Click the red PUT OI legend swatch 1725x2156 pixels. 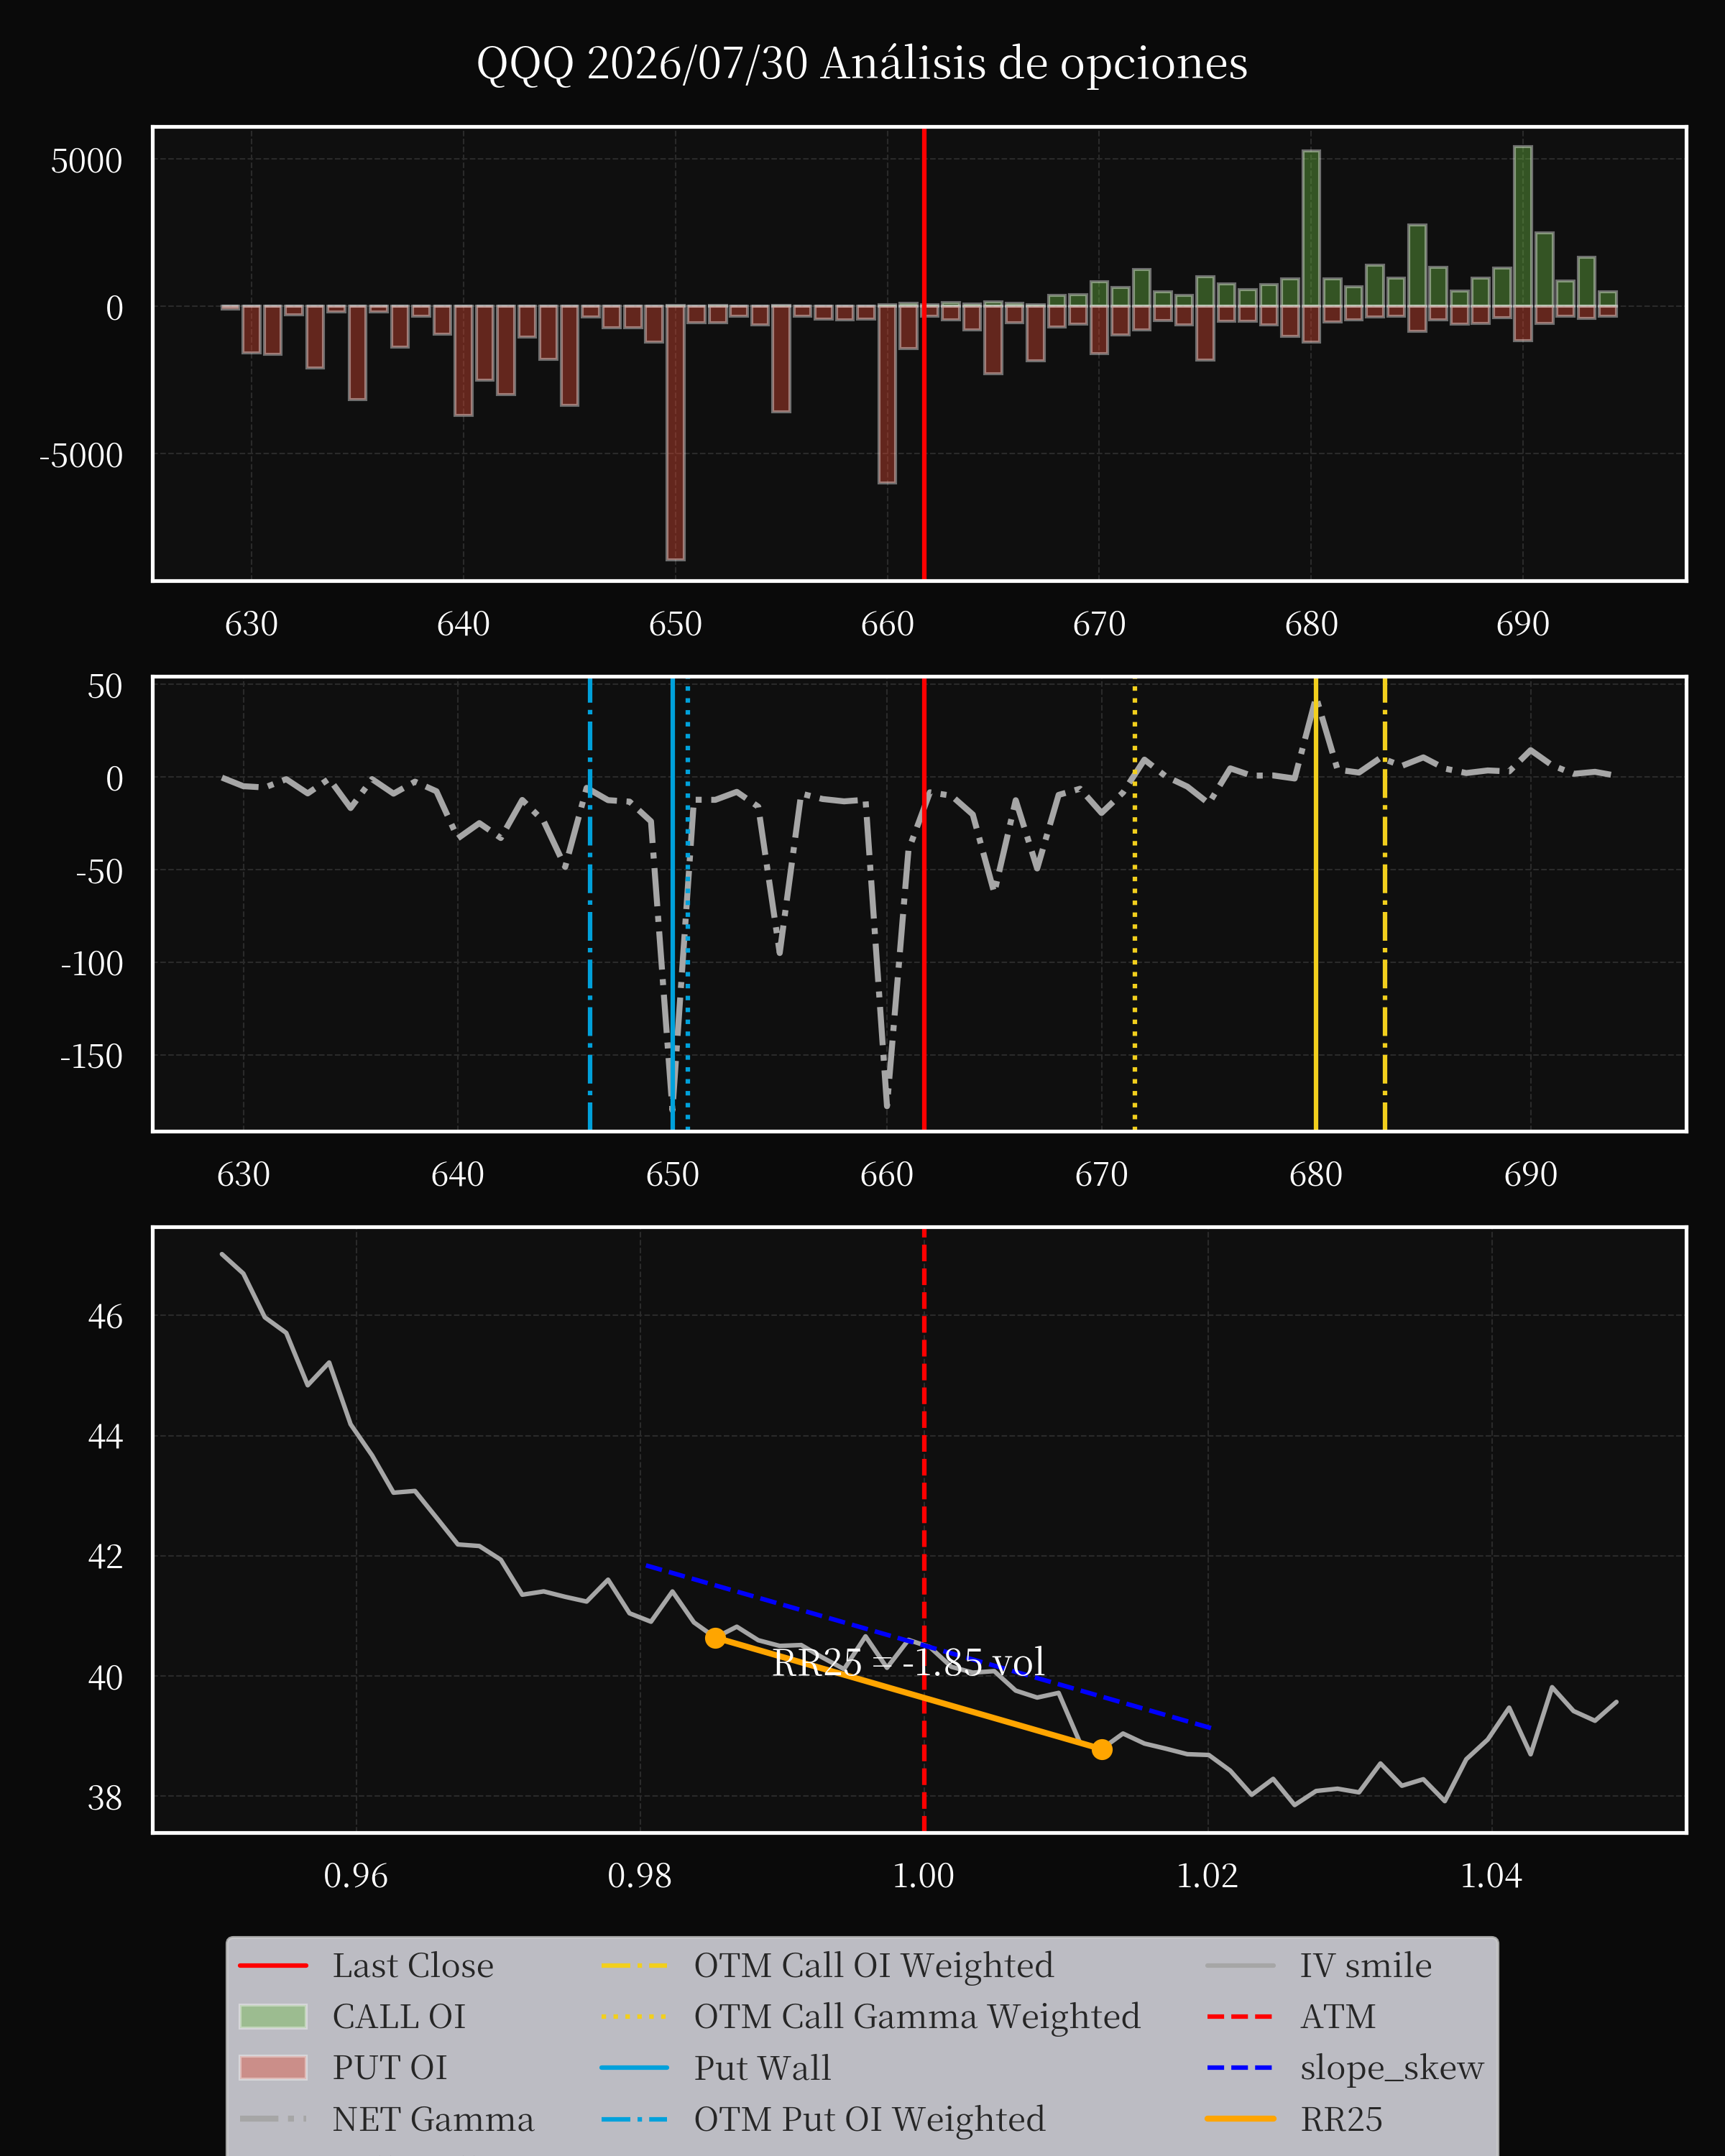tap(273, 2067)
